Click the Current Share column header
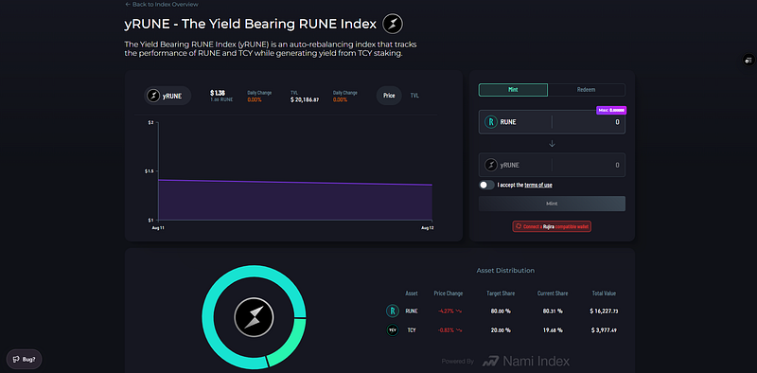 pos(553,293)
